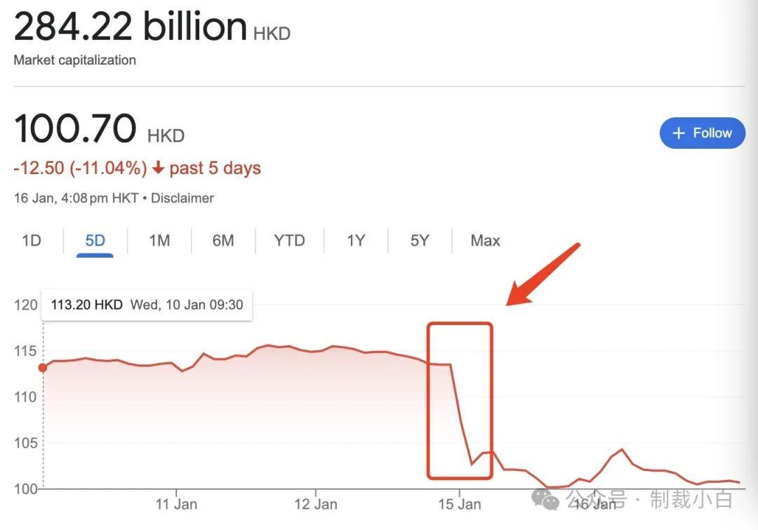Click the 12 Jan date axis label
This screenshot has height=530, width=758.
click(316, 504)
